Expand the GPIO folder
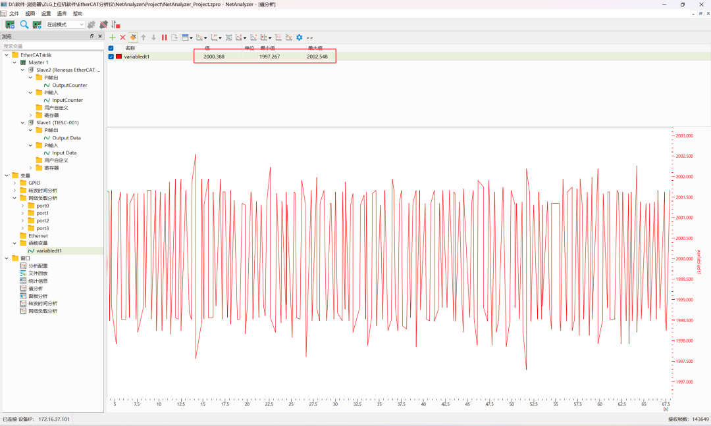Screen dimensions: 711x426 (x=14, y=183)
